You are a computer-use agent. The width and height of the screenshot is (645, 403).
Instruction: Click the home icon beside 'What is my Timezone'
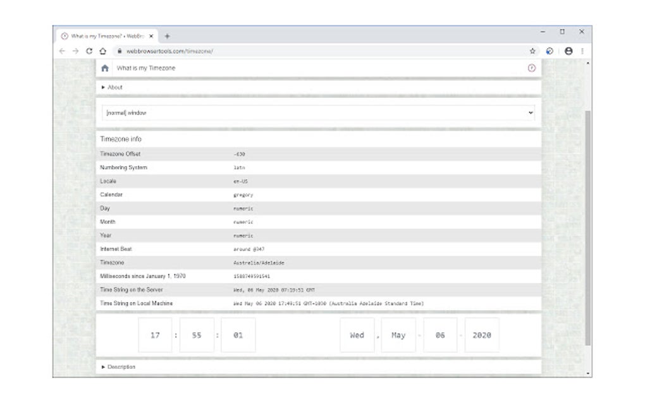tap(106, 68)
